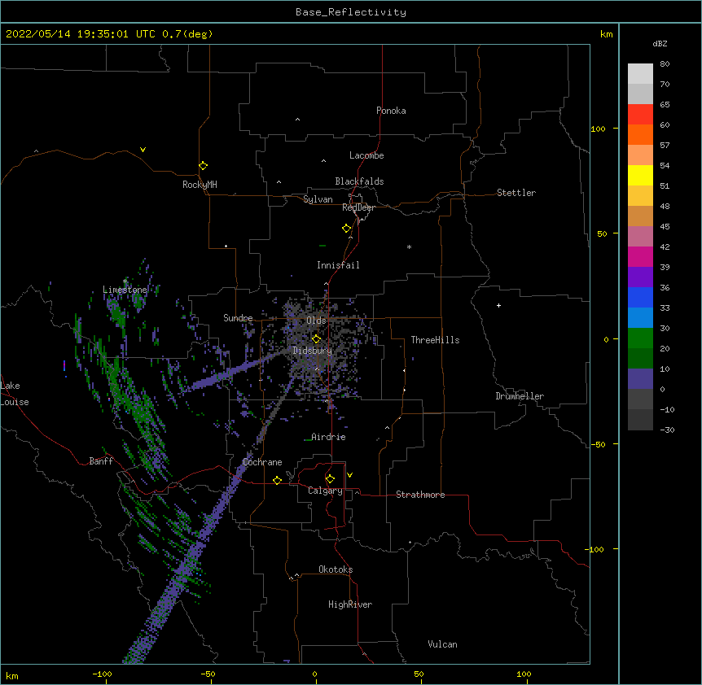The image size is (702, 685).
Task: Select the RedDeer city label
Action: [x=358, y=207]
